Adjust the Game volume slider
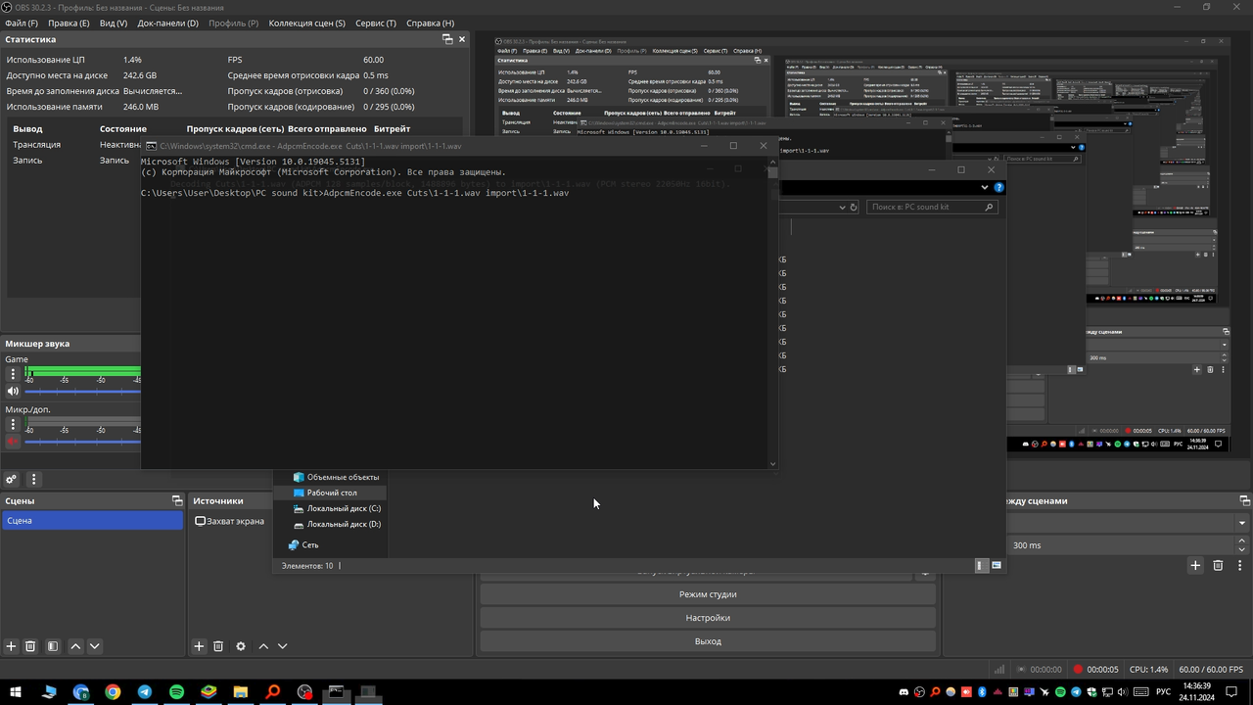 click(82, 391)
